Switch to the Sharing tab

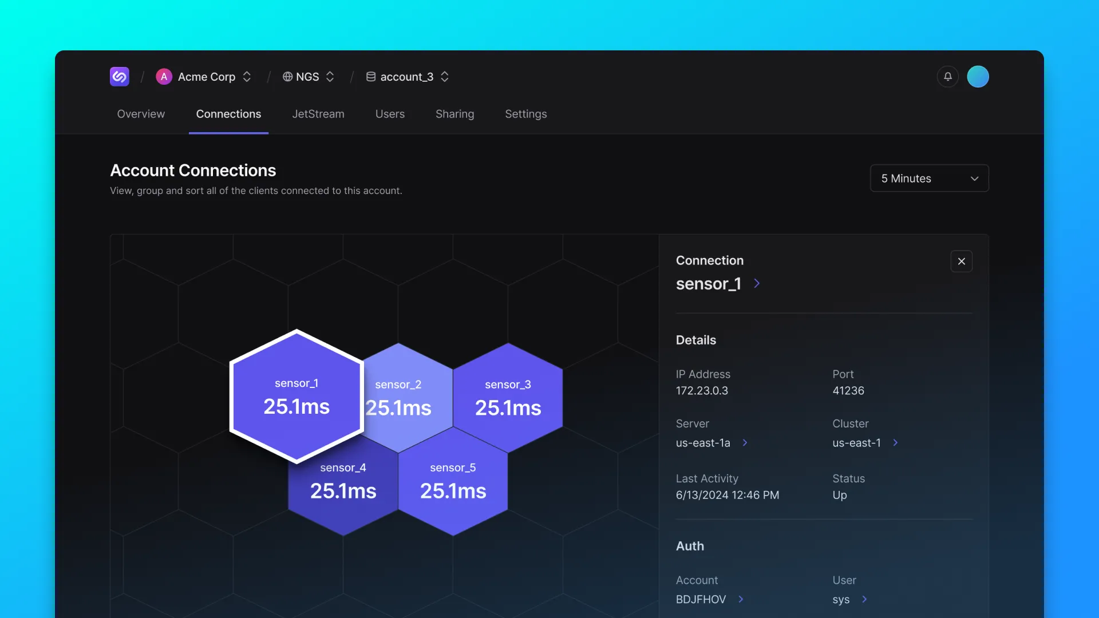tap(454, 114)
